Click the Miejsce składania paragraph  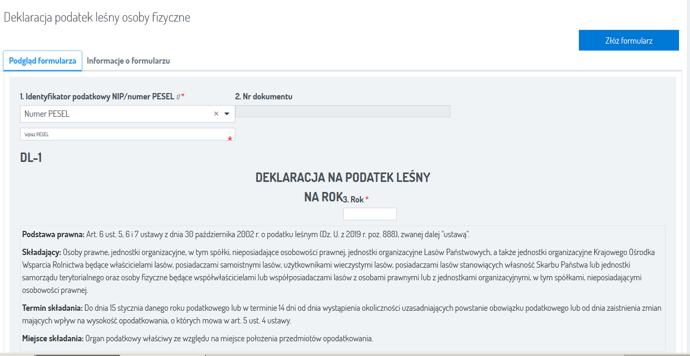[197, 339]
